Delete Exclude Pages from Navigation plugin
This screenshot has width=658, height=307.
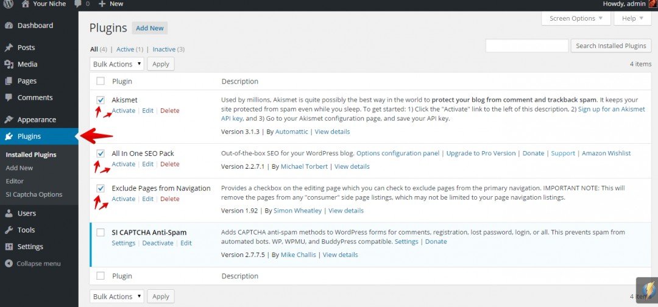170,199
